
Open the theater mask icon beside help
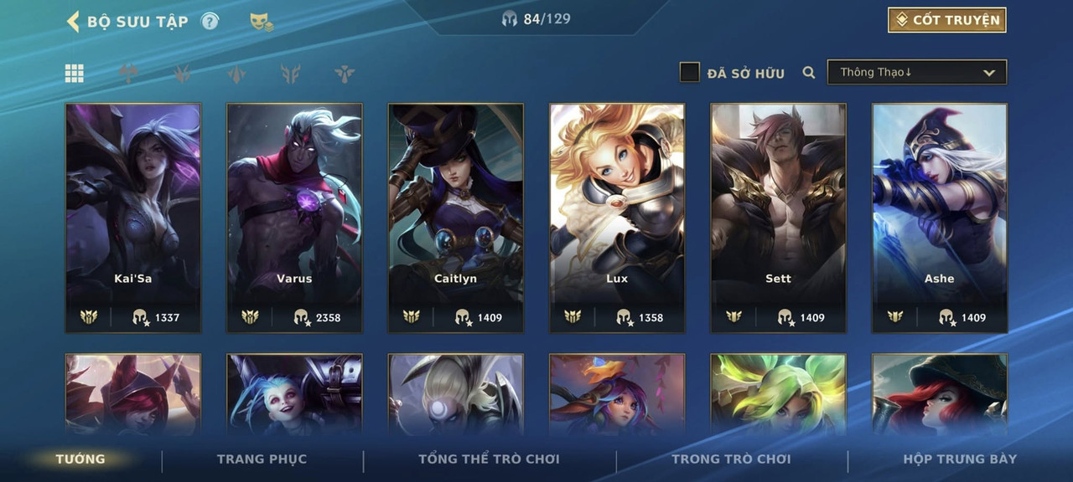click(x=261, y=22)
